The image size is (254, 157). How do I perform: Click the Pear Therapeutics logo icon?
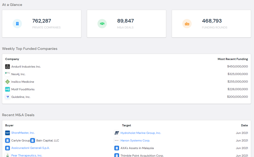[x=7, y=155]
